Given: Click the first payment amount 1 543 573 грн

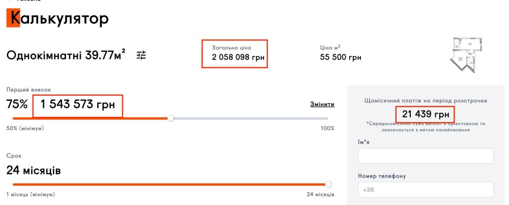Looking at the screenshot, I should (x=78, y=105).
